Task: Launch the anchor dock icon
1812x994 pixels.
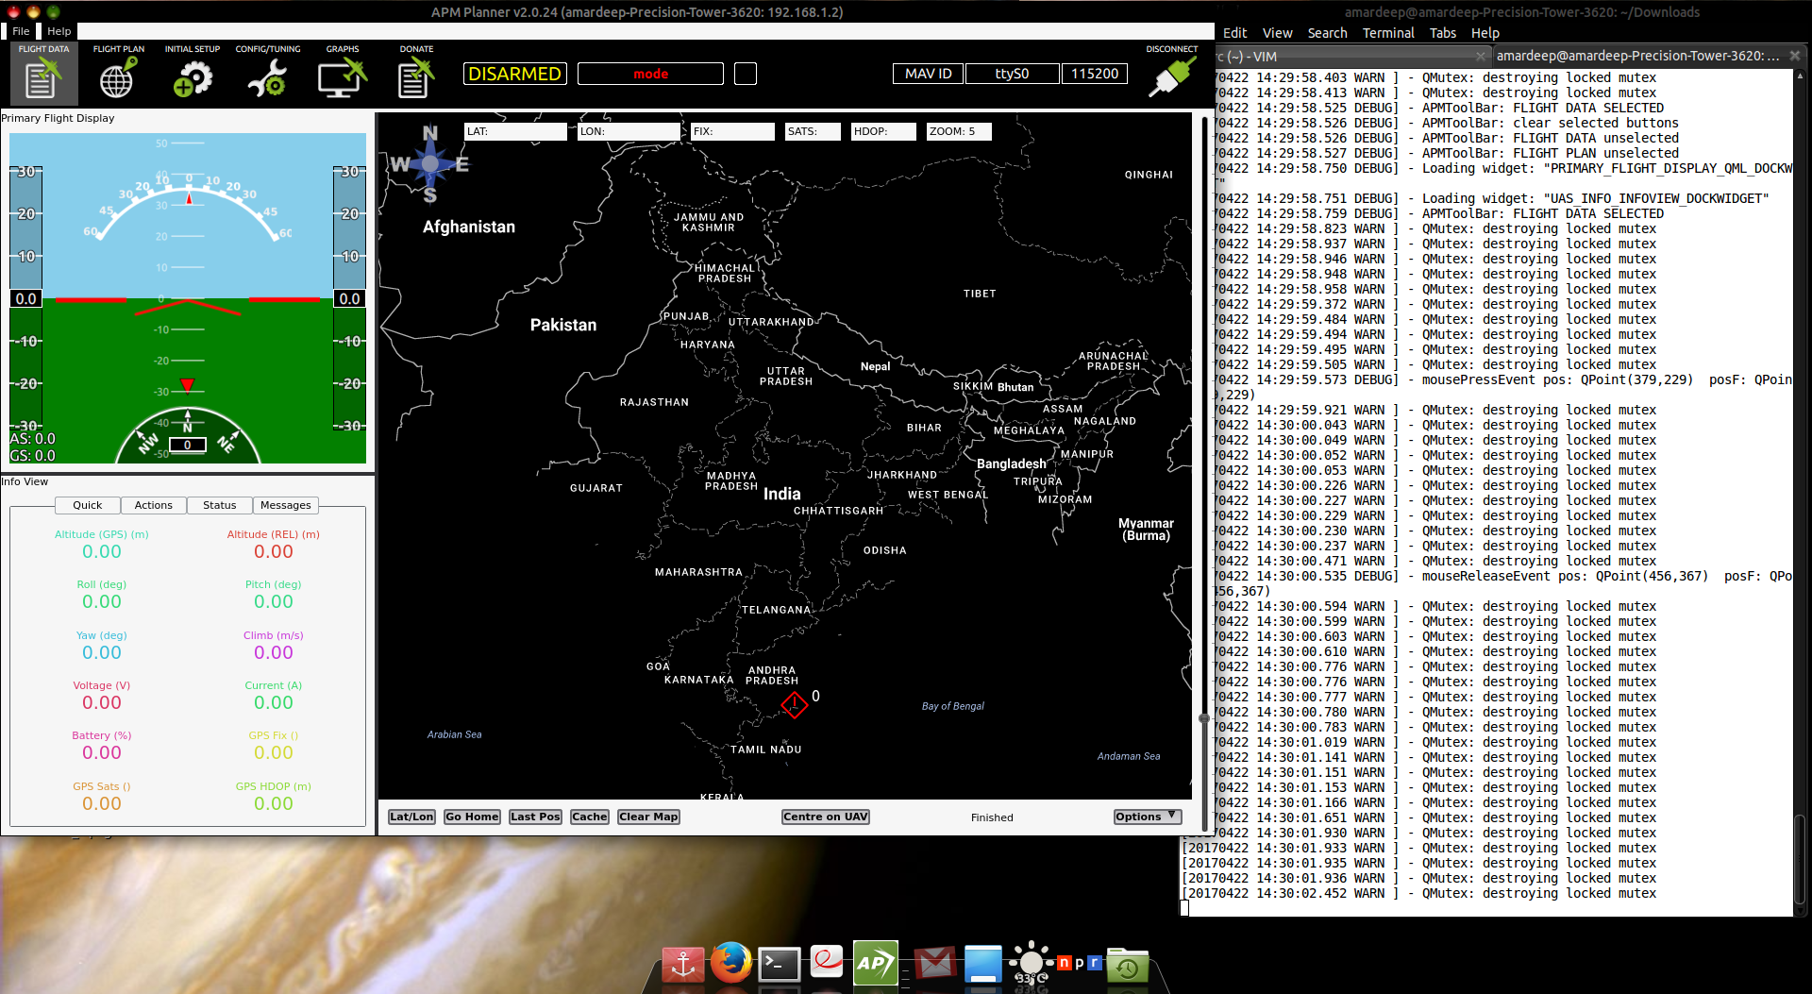Action: click(683, 964)
